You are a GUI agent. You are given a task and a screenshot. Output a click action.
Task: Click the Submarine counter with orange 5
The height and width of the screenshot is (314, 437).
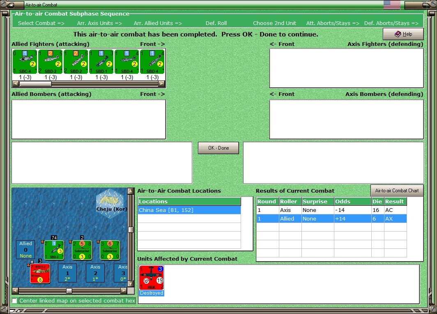(82, 250)
